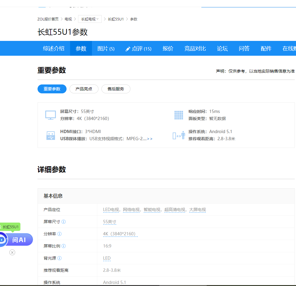This screenshot has width=296, height=286.
Task: Click the pencil icon next to 点评
Action: [x=128, y=49]
